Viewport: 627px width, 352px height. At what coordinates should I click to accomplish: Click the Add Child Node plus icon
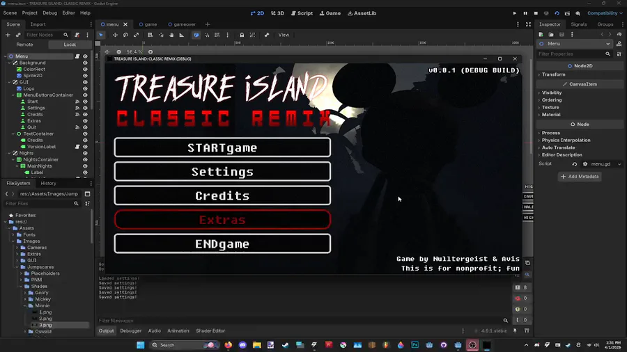pyautogui.click(x=8, y=35)
